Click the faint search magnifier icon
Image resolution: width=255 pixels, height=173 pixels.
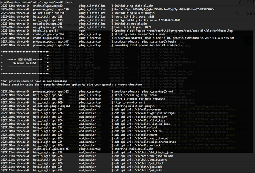(237, 13)
